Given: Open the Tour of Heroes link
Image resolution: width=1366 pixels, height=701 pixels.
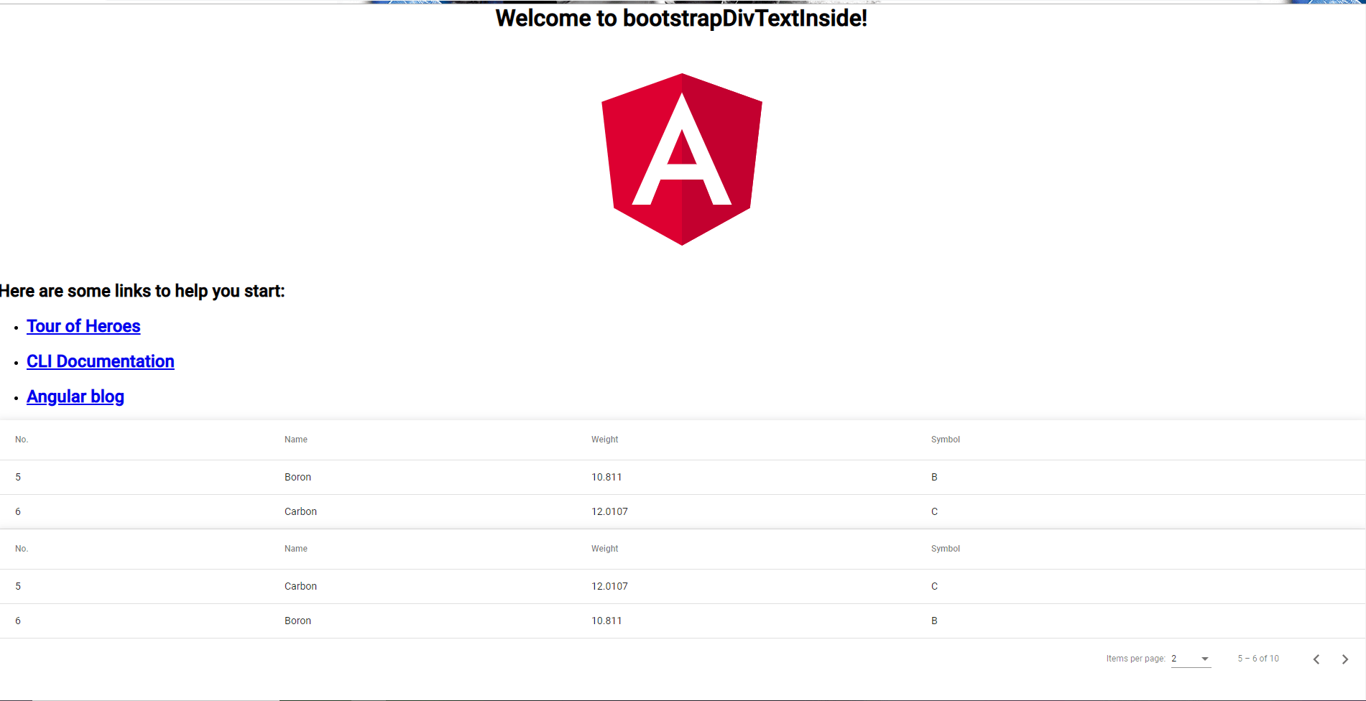Looking at the screenshot, I should [x=83, y=326].
